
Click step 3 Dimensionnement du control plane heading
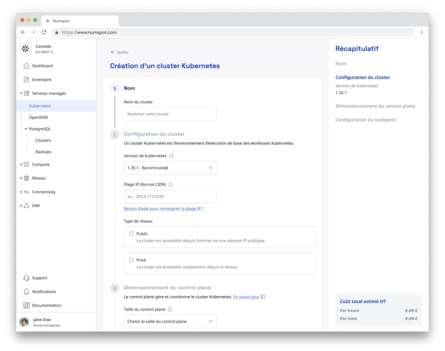click(x=167, y=288)
